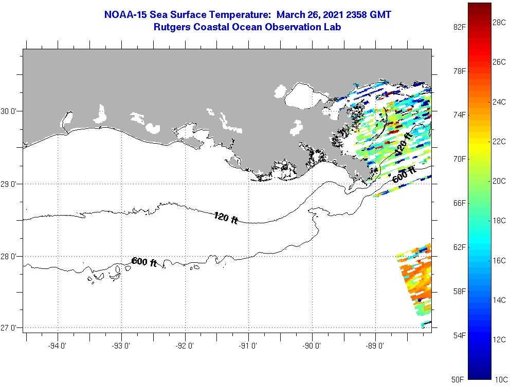510x387 pixels.
Task: Click the '14C' colorbar label
Action: point(499,300)
